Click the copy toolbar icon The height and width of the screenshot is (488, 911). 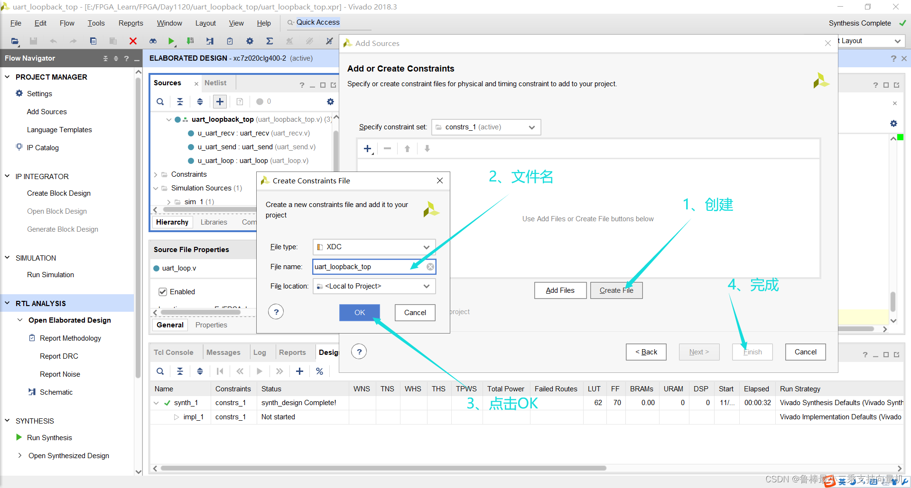[93, 41]
